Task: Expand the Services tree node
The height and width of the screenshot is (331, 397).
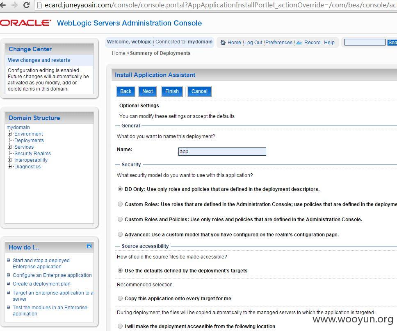Action: pos(9,147)
